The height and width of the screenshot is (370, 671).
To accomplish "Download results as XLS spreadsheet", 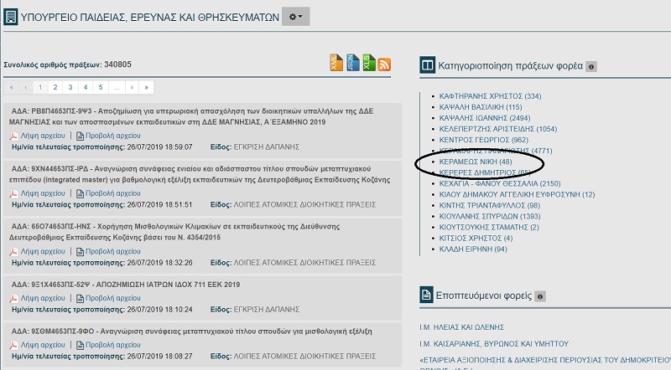I will pos(368,64).
